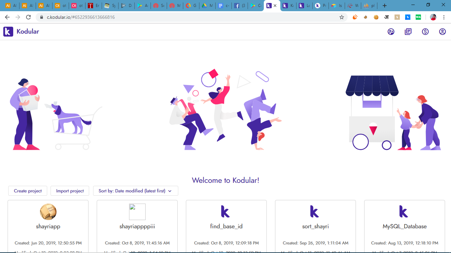
Task: Click the blue lightning bolt extension
Action: pos(408,17)
